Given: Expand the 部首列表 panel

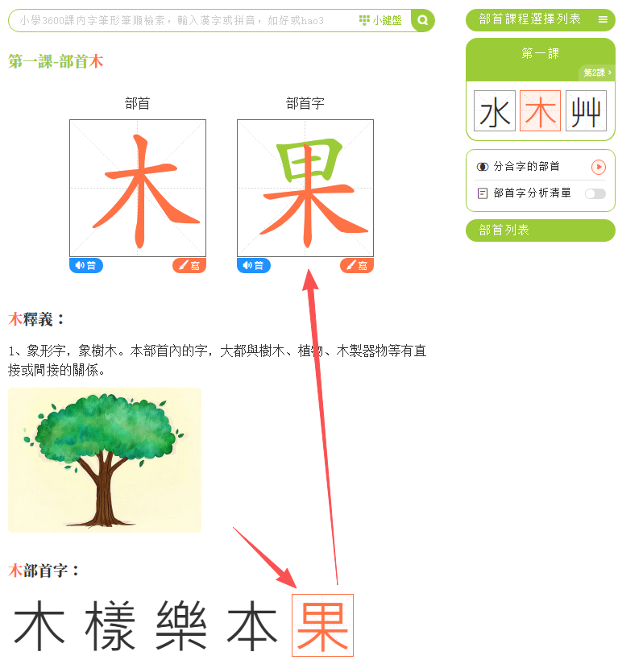Looking at the screenshot, I should [x=540, y=230].
